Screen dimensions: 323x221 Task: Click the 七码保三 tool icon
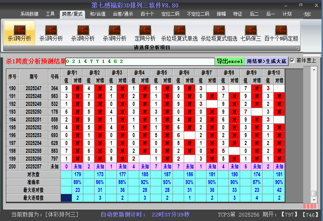pyautogui.click(x=251, y=33)
